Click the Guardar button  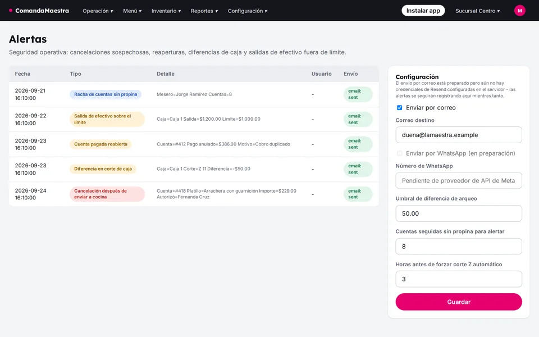[459, 302]
